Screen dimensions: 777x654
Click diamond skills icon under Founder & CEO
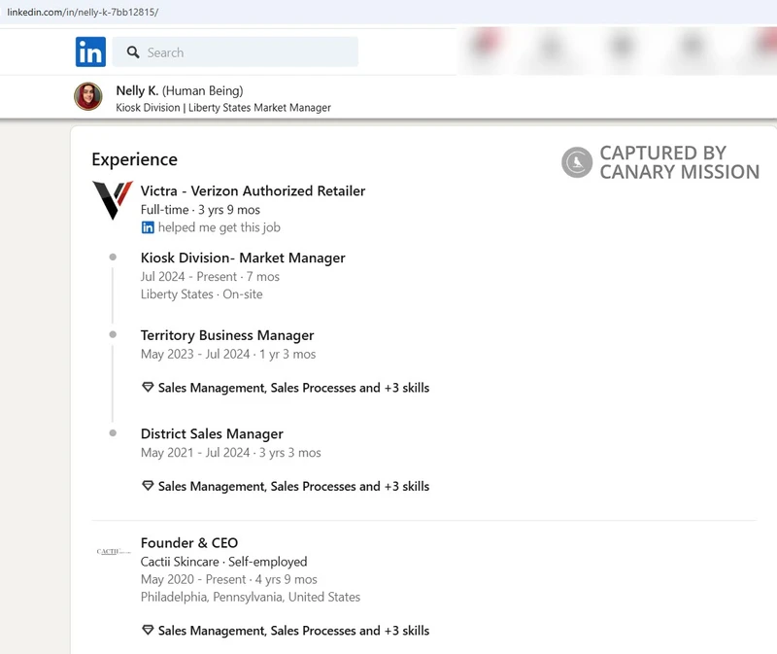148,631
